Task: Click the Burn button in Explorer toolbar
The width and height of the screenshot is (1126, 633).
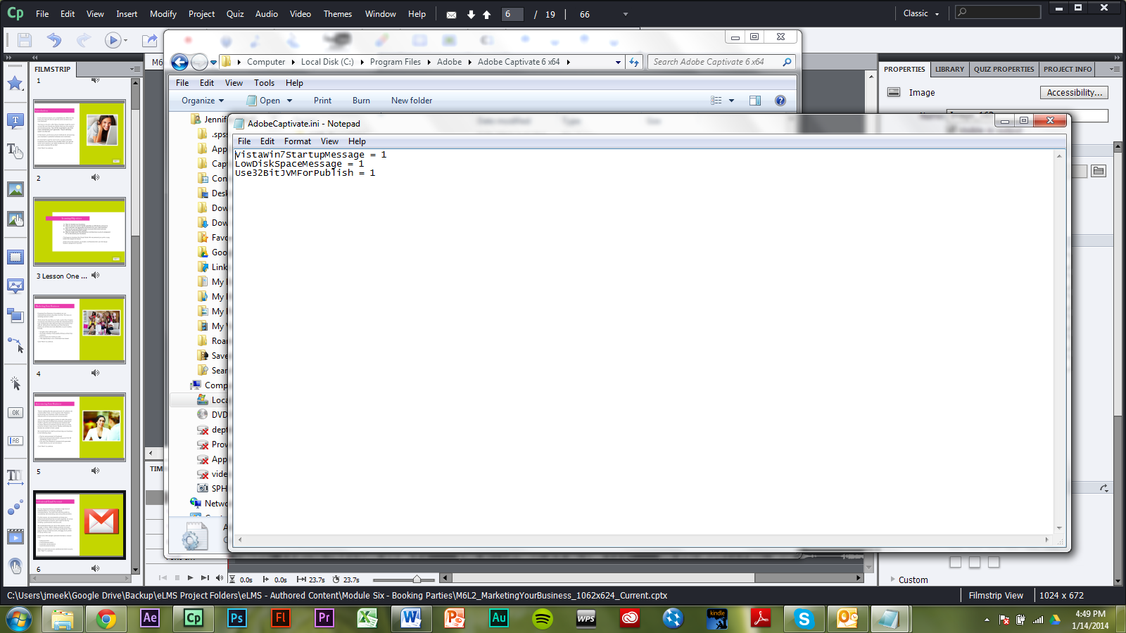Action: pos(361,101)
